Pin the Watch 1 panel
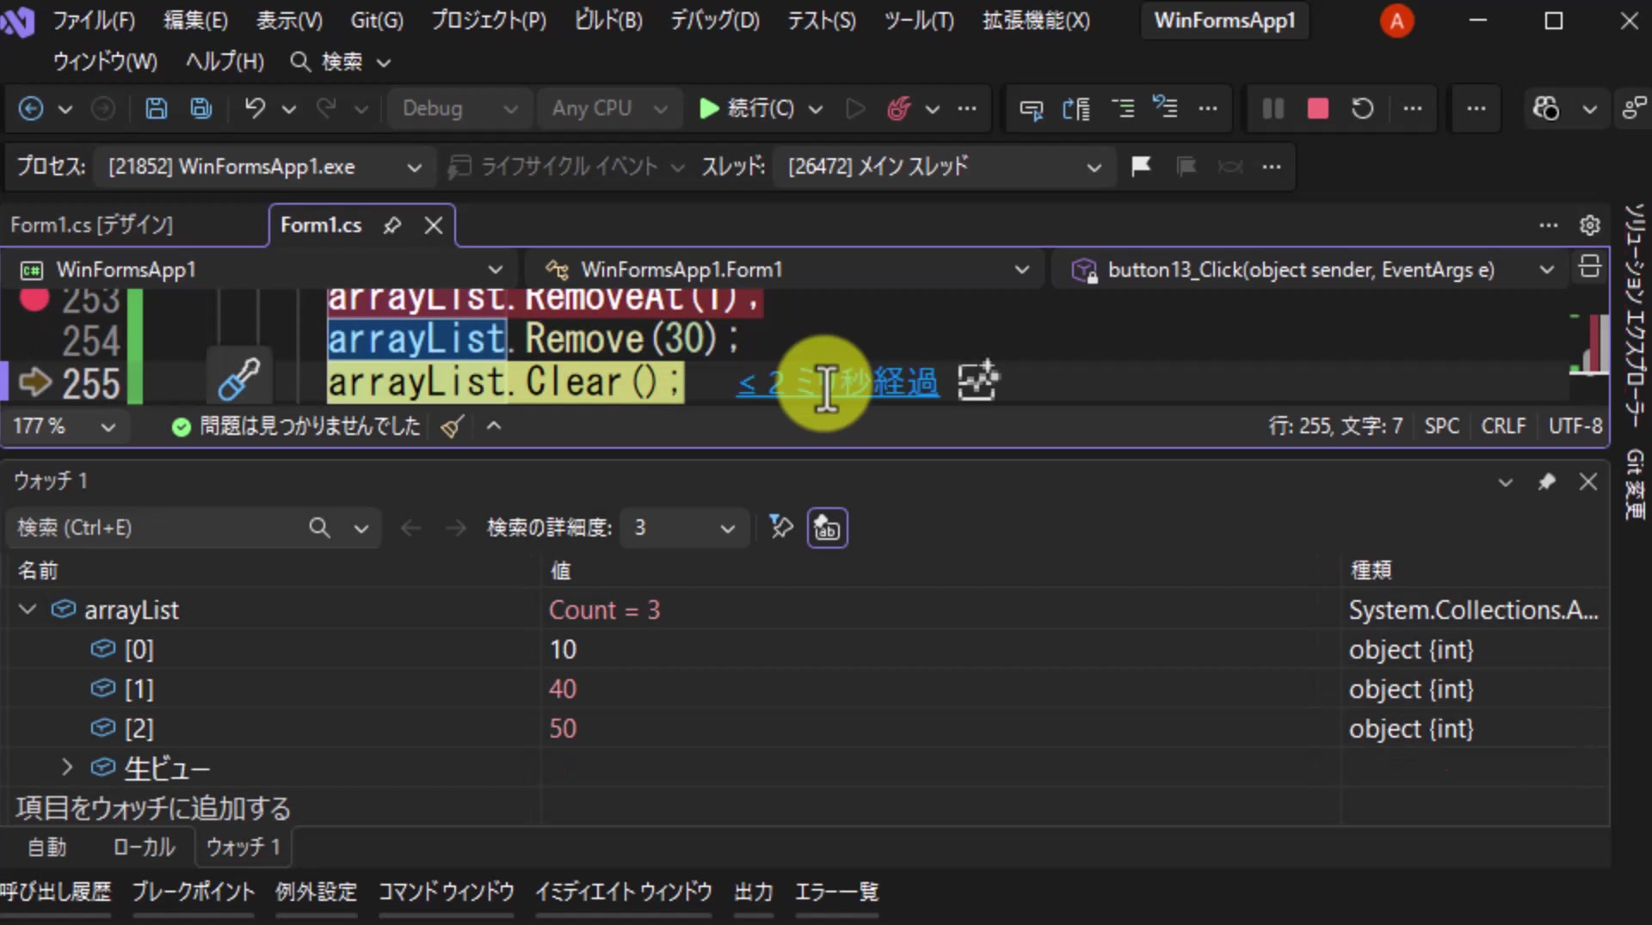Viewport: 1652px width, 925px height. click(1547, 481)
